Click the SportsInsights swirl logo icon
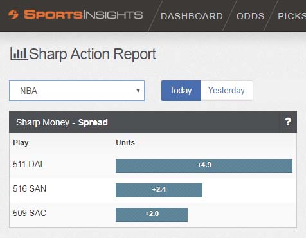 14,15
